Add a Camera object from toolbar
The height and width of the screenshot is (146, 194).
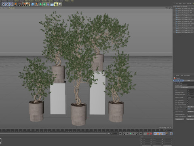56,4
